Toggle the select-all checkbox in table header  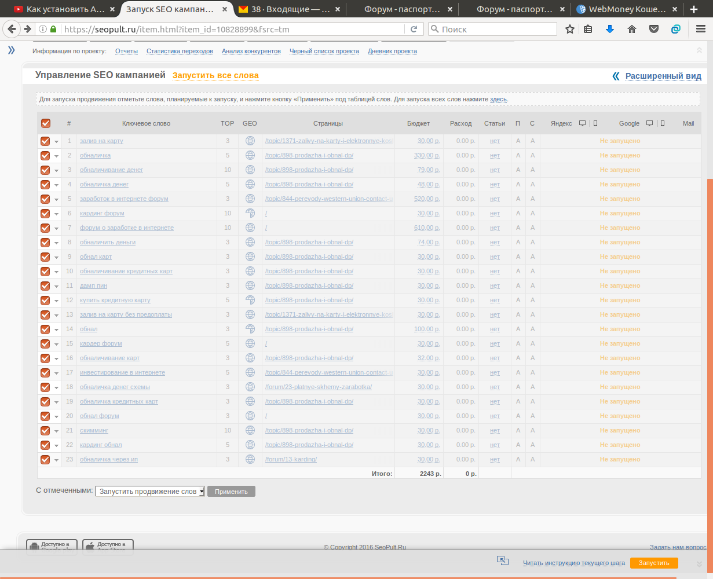[46, 123]
